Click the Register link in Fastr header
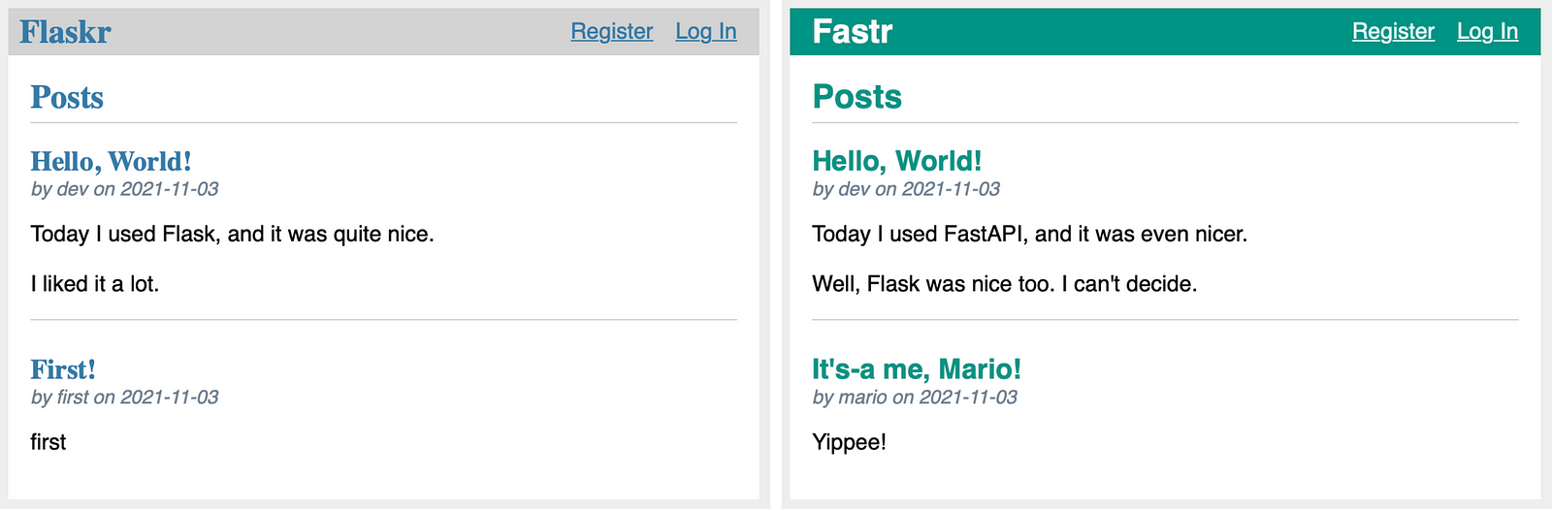Image resolution: width=1552 pixels, height=509 pixels. click(1393, 32)
